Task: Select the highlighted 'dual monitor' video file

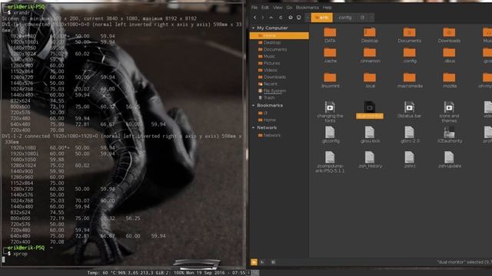Action: pyautogui.click(x=370, y=110)
